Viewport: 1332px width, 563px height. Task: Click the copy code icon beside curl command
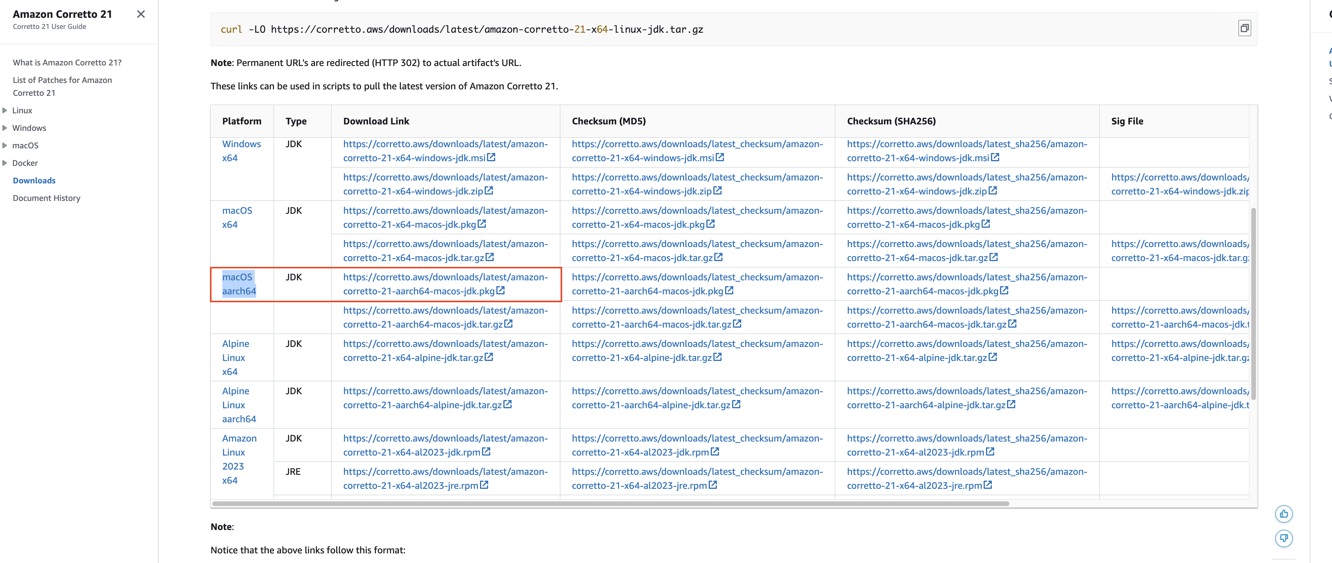pos(1244,28)
